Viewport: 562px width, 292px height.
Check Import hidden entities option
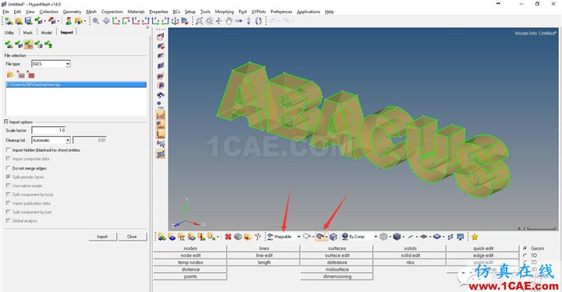point(9,150)
